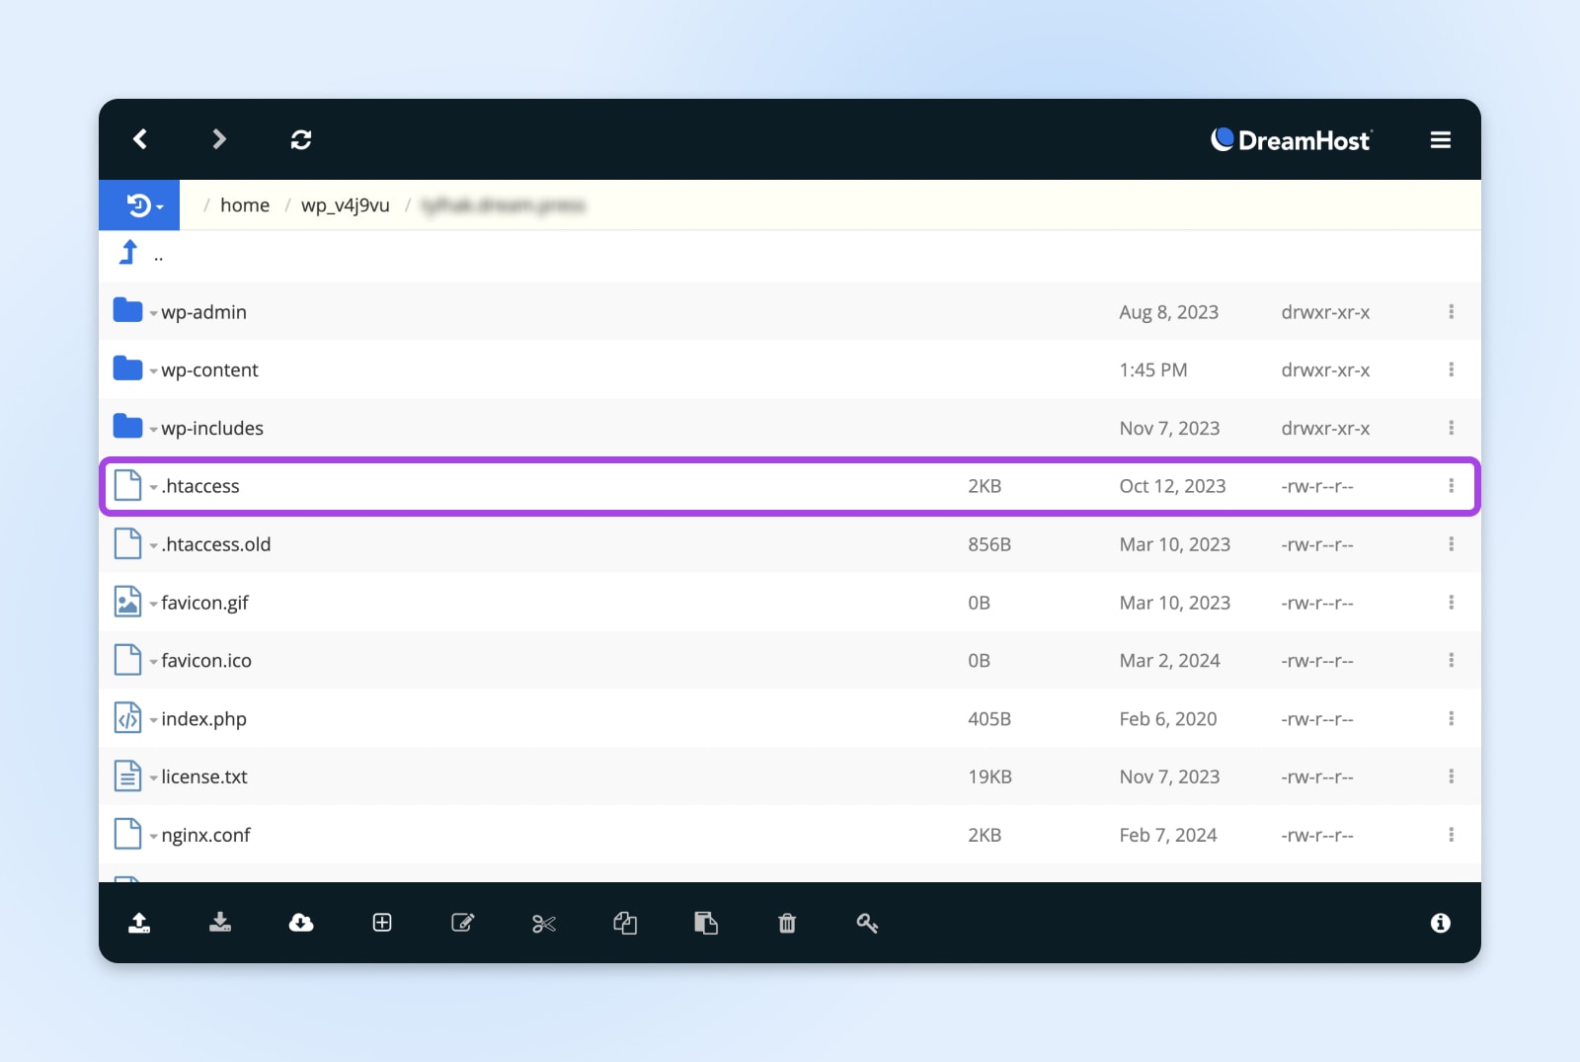This screenshot has width=1580, height=1062.
Task: Open the hamburger menu
Action: (x=1440, y=140)
